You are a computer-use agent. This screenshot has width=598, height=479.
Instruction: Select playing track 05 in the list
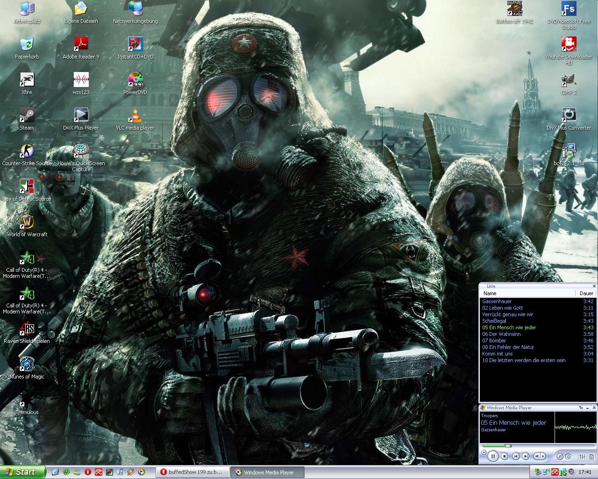(x=538, y=327)
